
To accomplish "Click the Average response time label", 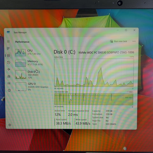I will [x=78, y=111].
